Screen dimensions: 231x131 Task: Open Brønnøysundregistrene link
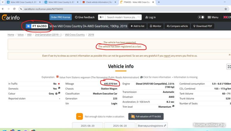click(152, 126)
